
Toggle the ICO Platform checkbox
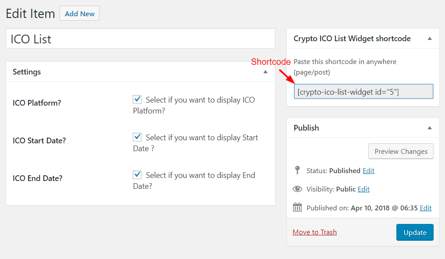pos(137,99)
